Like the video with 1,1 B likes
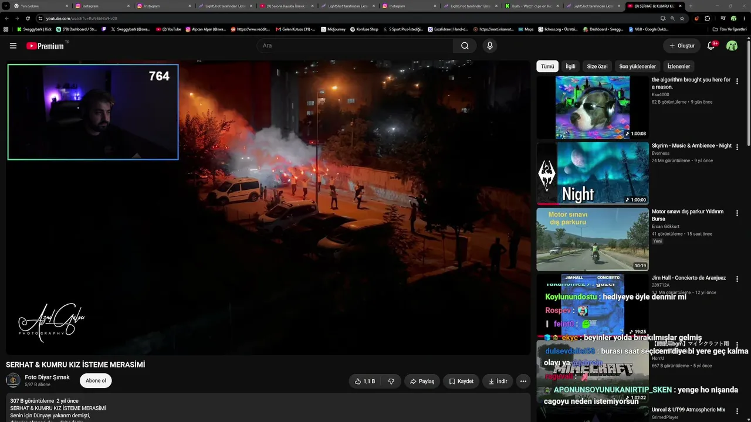The width and height of the screenshot is (751, 422). (364, 381)
